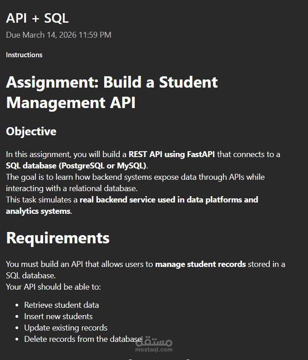Click the "Retrieve student data" list item
This screenshot has width=308, height=360.
(61, 305)
